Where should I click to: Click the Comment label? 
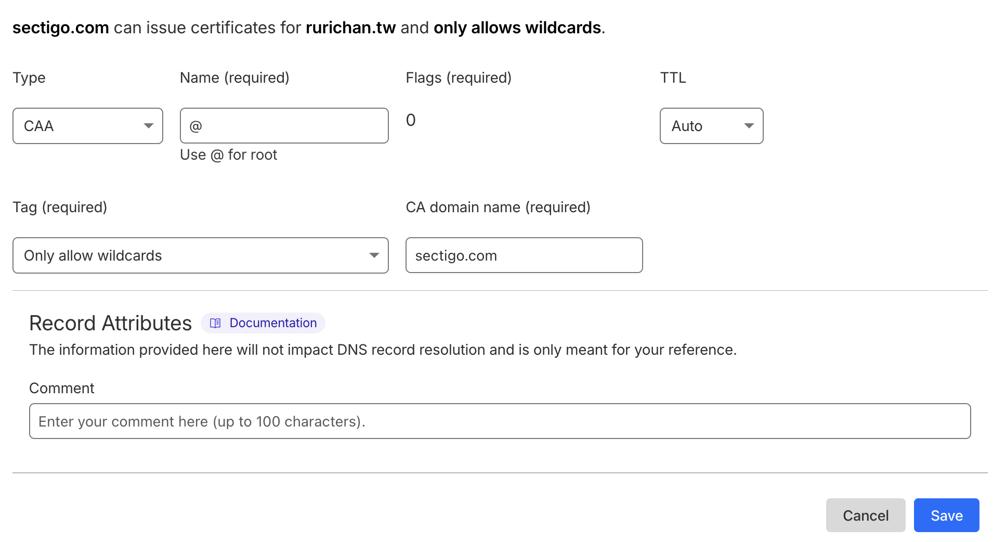(62, 389)
